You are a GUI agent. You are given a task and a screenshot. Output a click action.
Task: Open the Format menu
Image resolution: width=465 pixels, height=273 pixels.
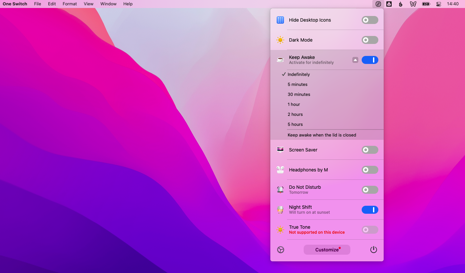pyautogui.click(x=70, y=4)
